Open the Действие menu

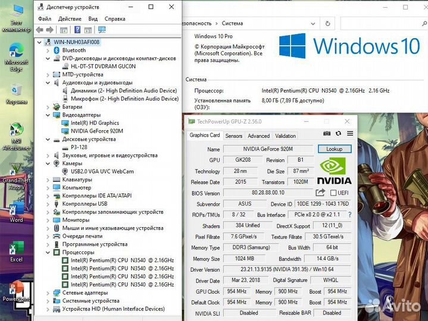[70, 18]
